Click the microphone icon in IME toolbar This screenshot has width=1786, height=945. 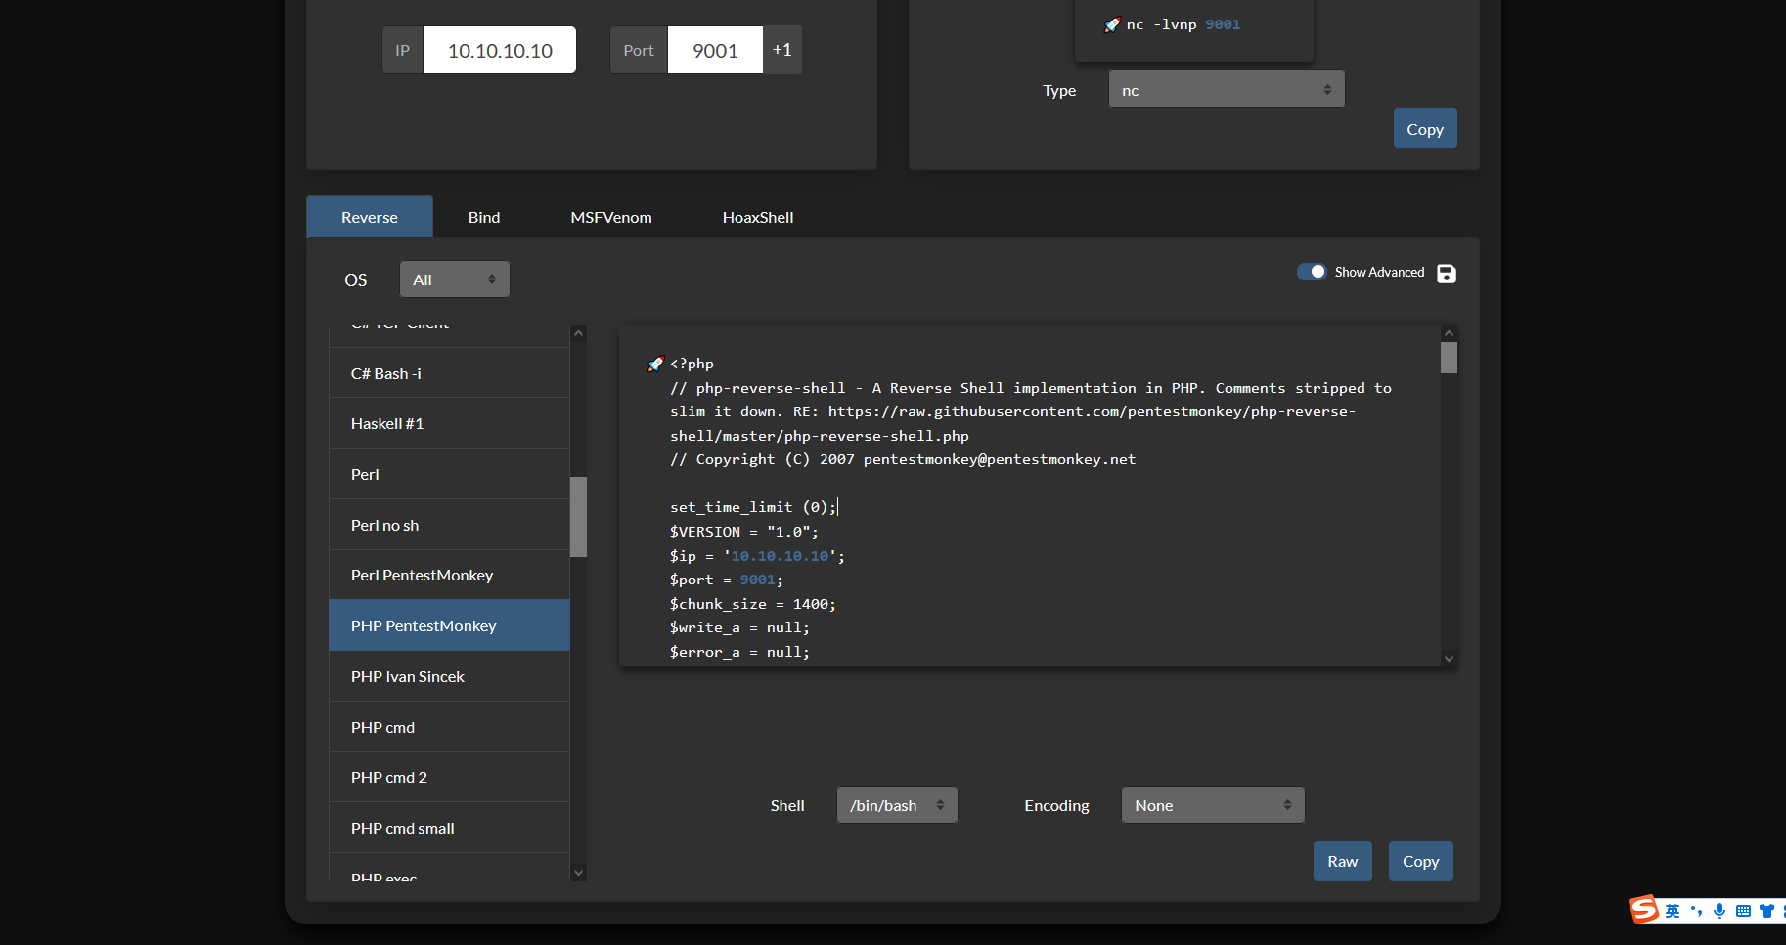[x=1719, y=911]
